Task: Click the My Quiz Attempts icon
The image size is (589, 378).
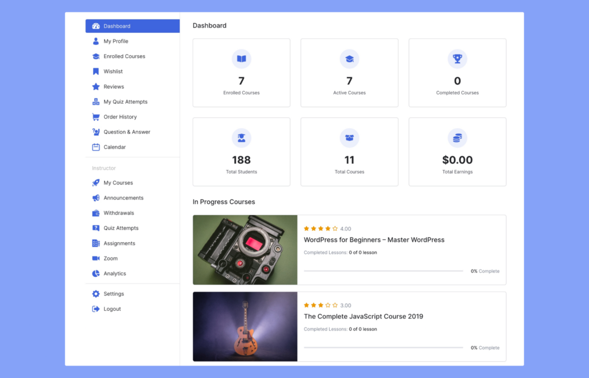Action: click(x=94, y=101)
